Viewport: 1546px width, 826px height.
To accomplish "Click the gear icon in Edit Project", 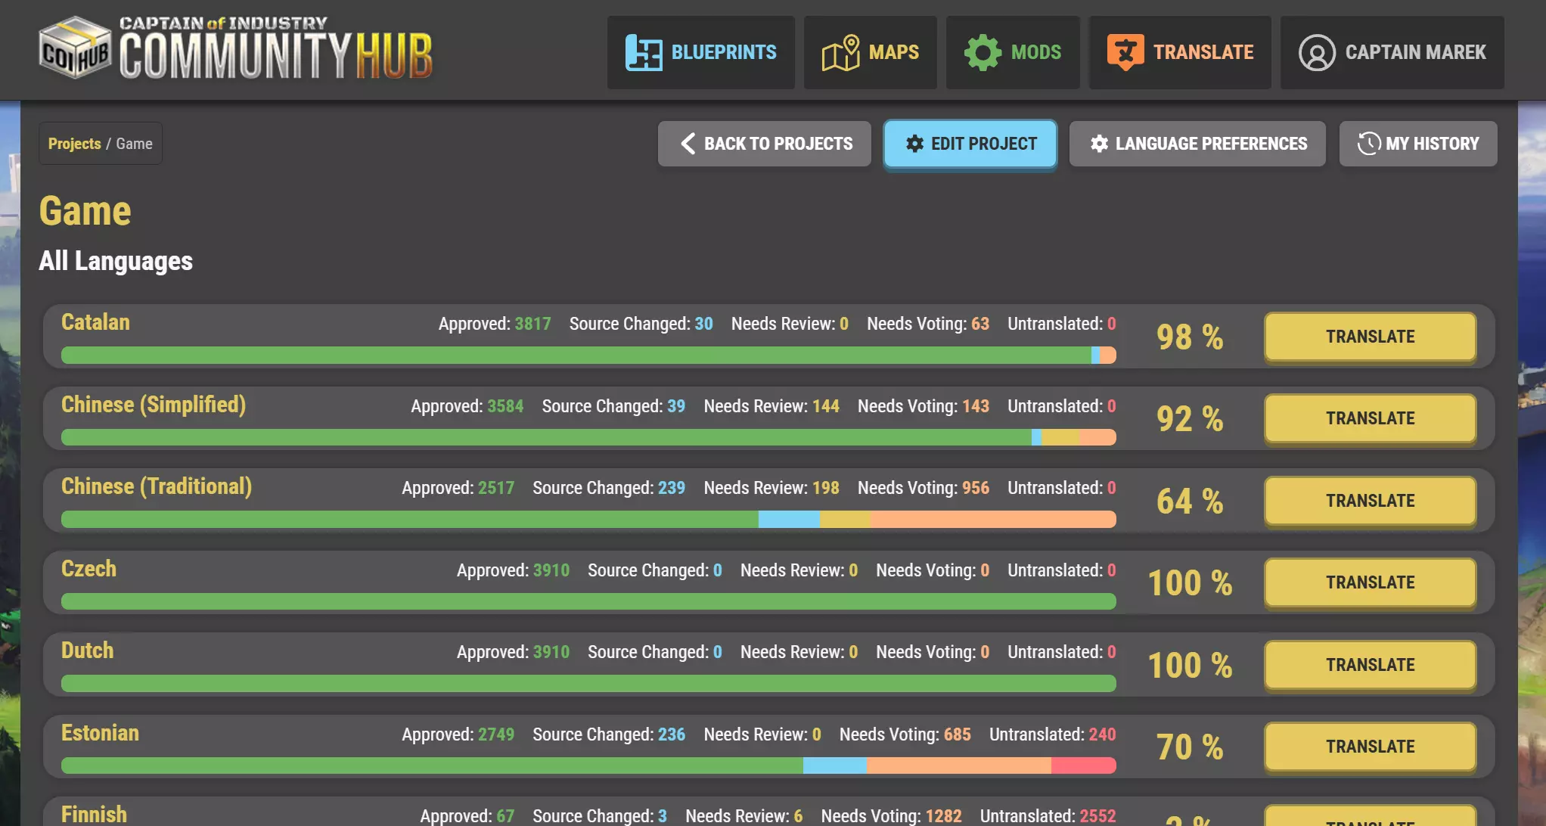I will click(x=914, y=144).
